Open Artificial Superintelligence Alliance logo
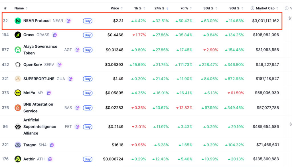Image resolution: width=292 pixels, height=167 pixels. (x=18, y=127)
